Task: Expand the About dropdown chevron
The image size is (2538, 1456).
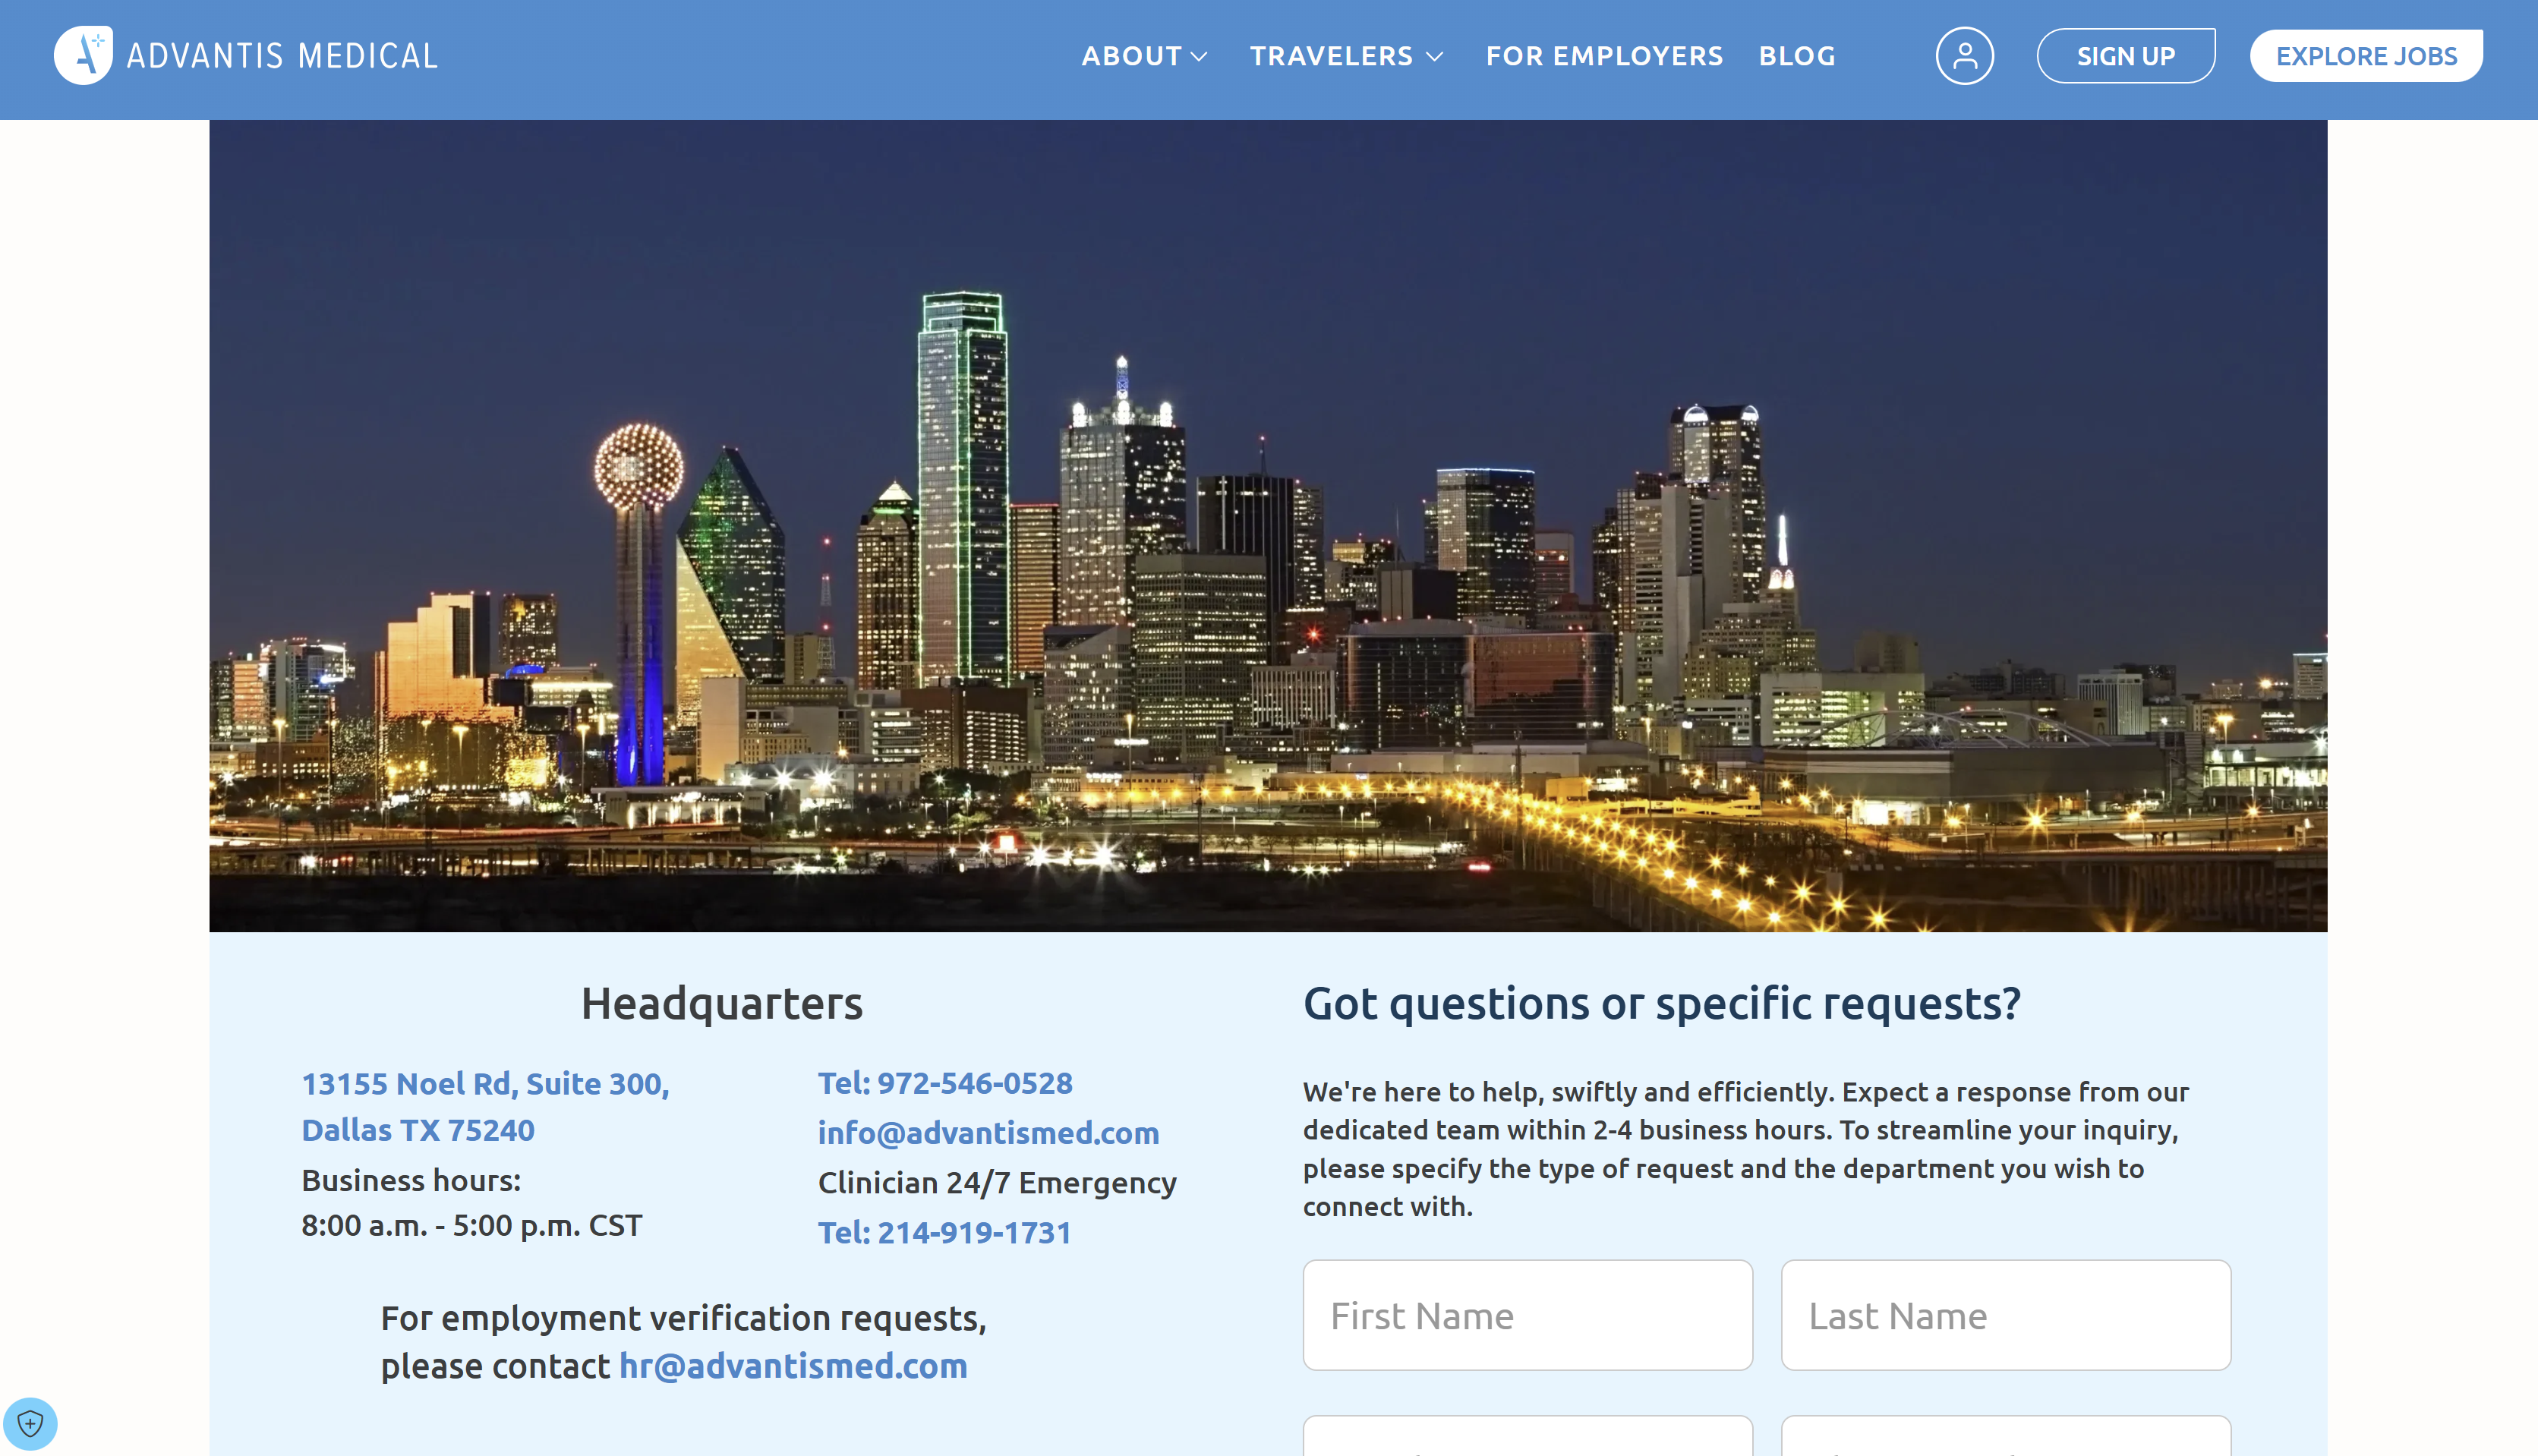Action: pyautogui.click(x=1199, y=57)
